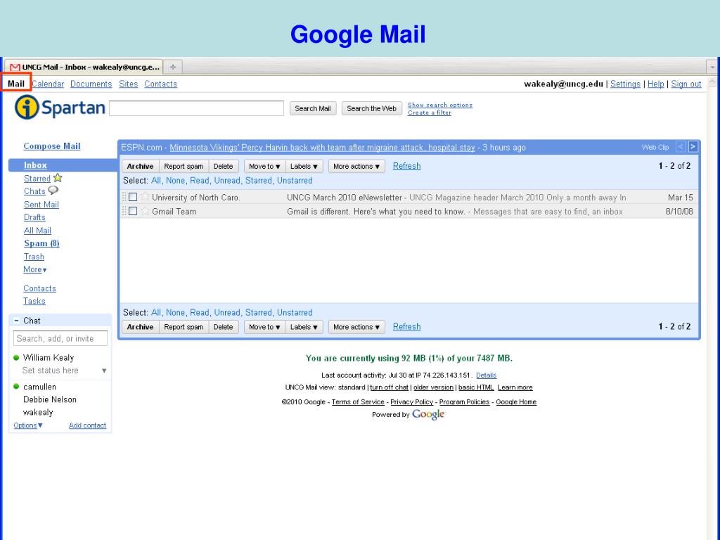Star the University of North Caro. message
The width and height of the screenshot is (720, 540).
(x=145, y=197)
